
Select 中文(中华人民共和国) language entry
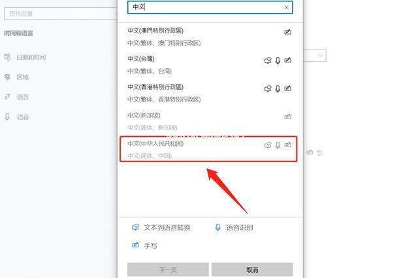click(x=208, y=149)
